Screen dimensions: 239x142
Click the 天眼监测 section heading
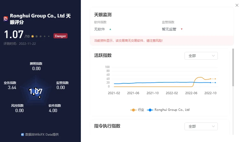coord(103,15)
